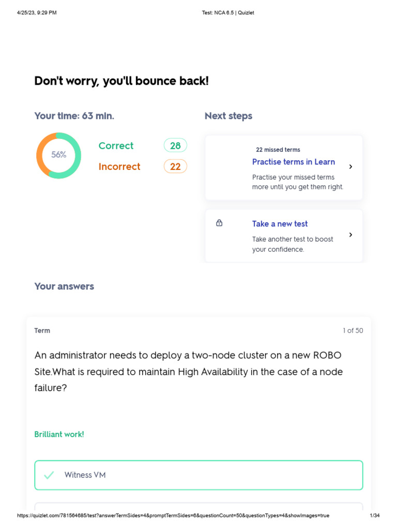Click the lock icon beside Take a new test
Image resolution: width=397 pixels, height=529 pixels.
click(219, 223)
